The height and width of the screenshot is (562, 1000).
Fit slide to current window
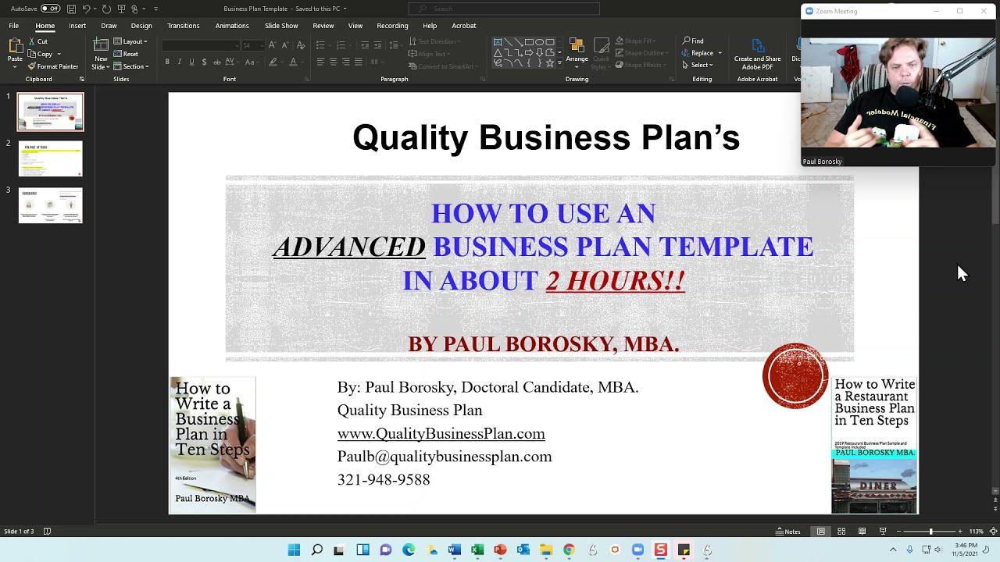coord(993,532)
